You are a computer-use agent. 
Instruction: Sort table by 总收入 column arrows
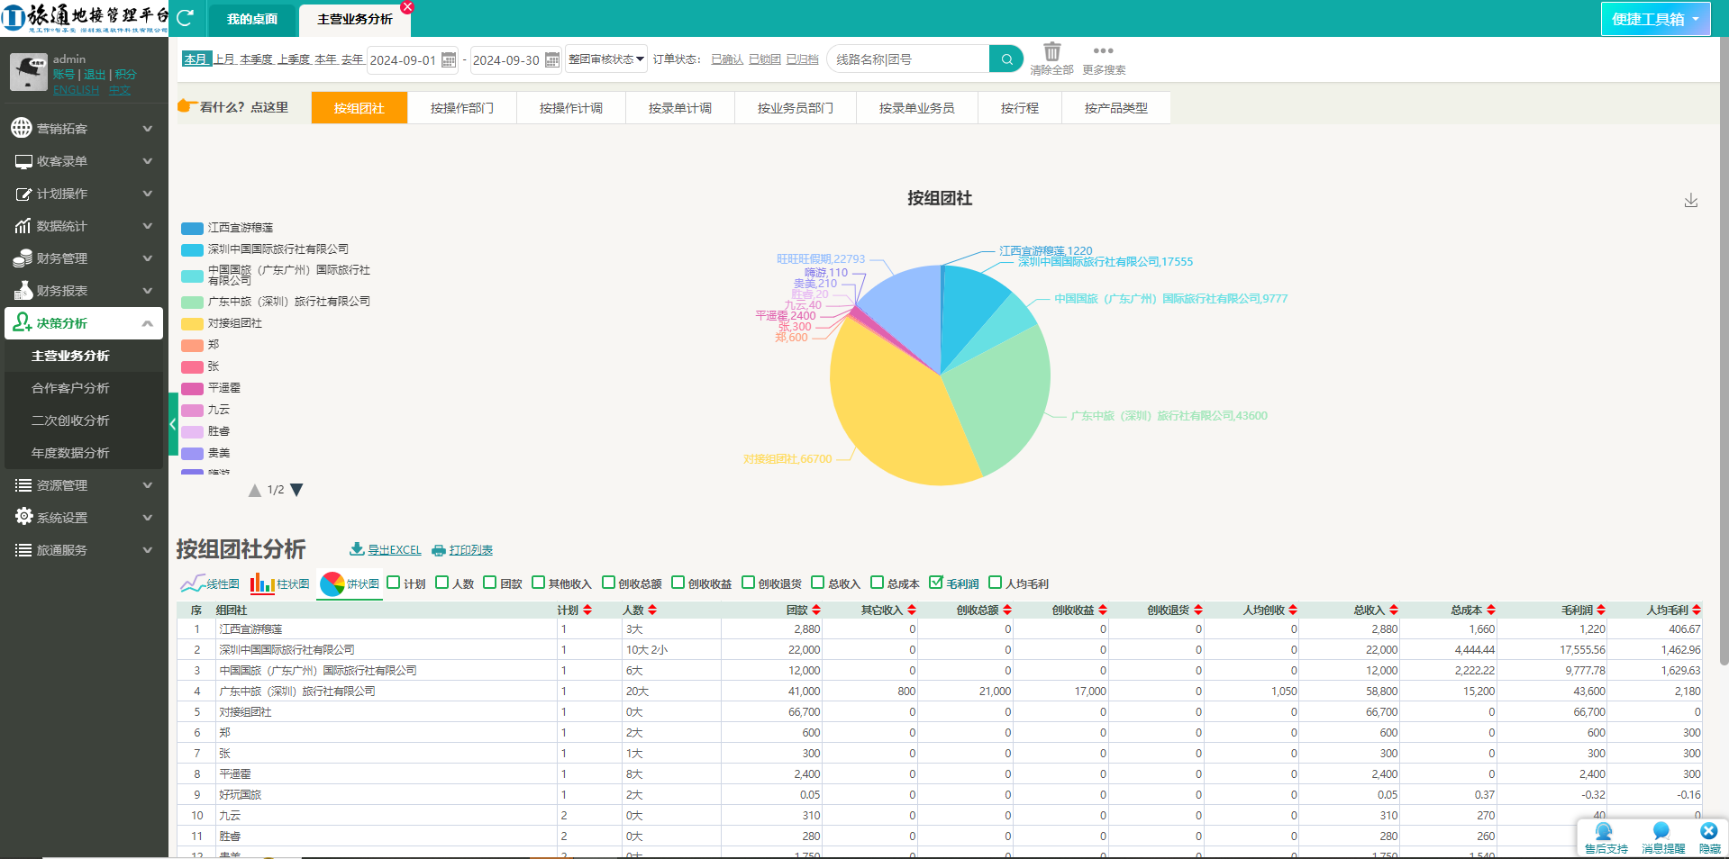tap(1393, 610)
